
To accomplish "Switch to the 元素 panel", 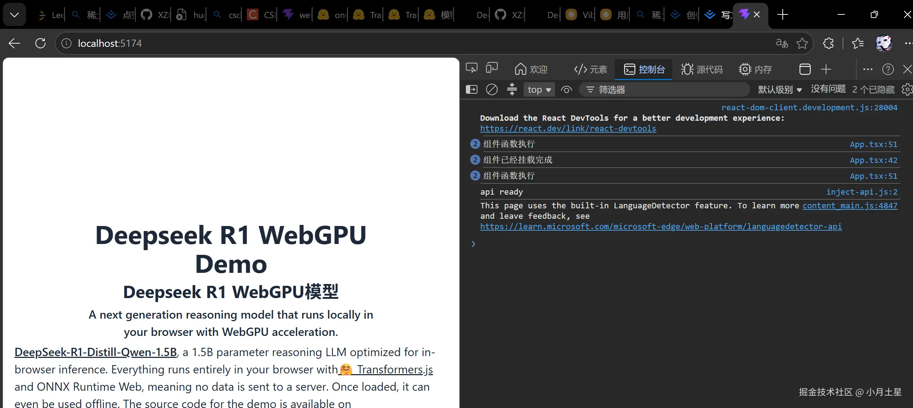I will tap(590, 69).
